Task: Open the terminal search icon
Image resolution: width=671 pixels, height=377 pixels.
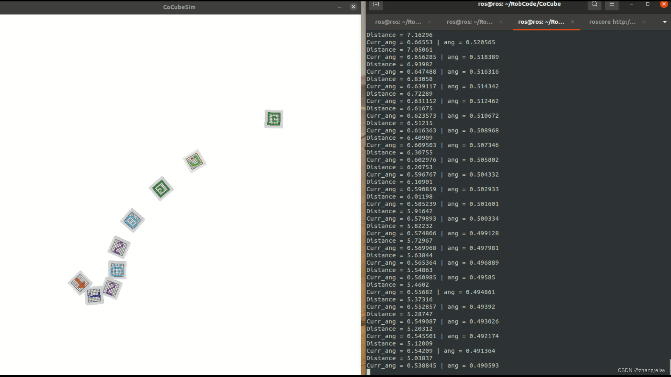Action: pyautogui.click(x=594, y=4)
